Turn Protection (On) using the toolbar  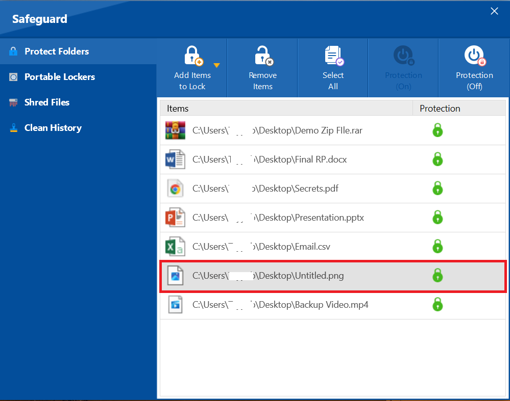[x=403, y=68]
